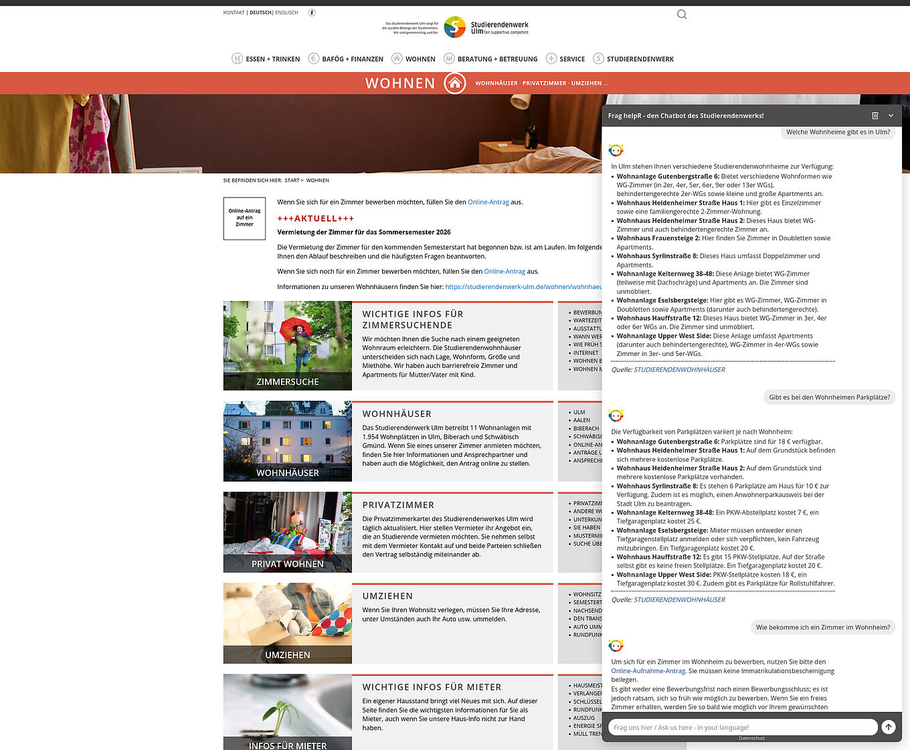Open the Wohnhäuser building thumbnail
Screen dimensions: 910x750
(x=288, y=442)
